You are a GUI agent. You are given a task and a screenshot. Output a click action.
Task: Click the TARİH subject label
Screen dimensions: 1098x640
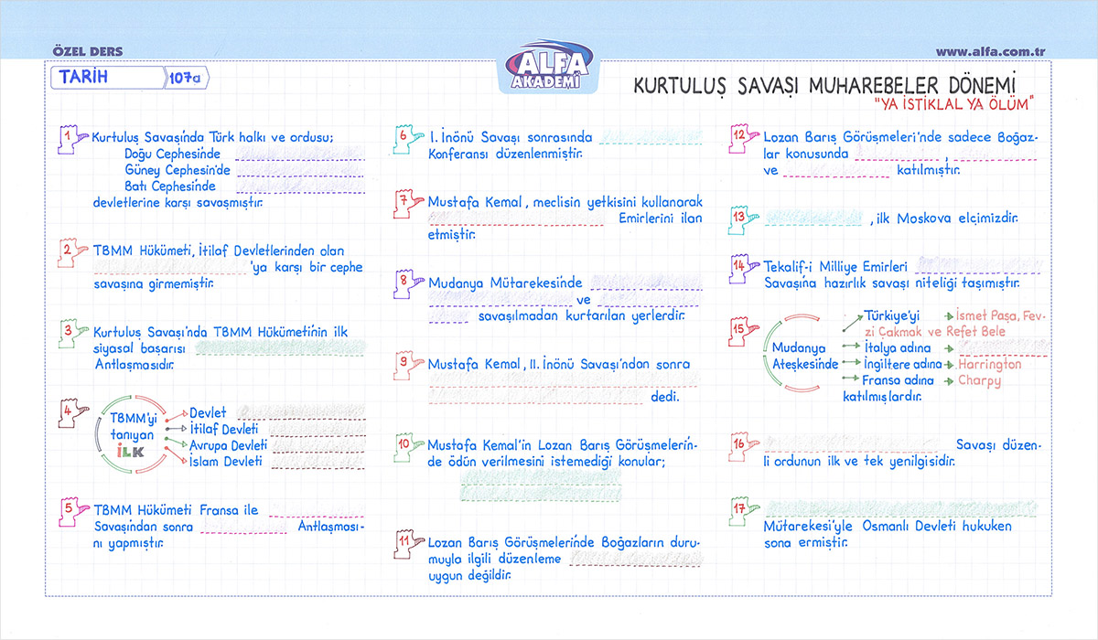[x=82, y=77]
